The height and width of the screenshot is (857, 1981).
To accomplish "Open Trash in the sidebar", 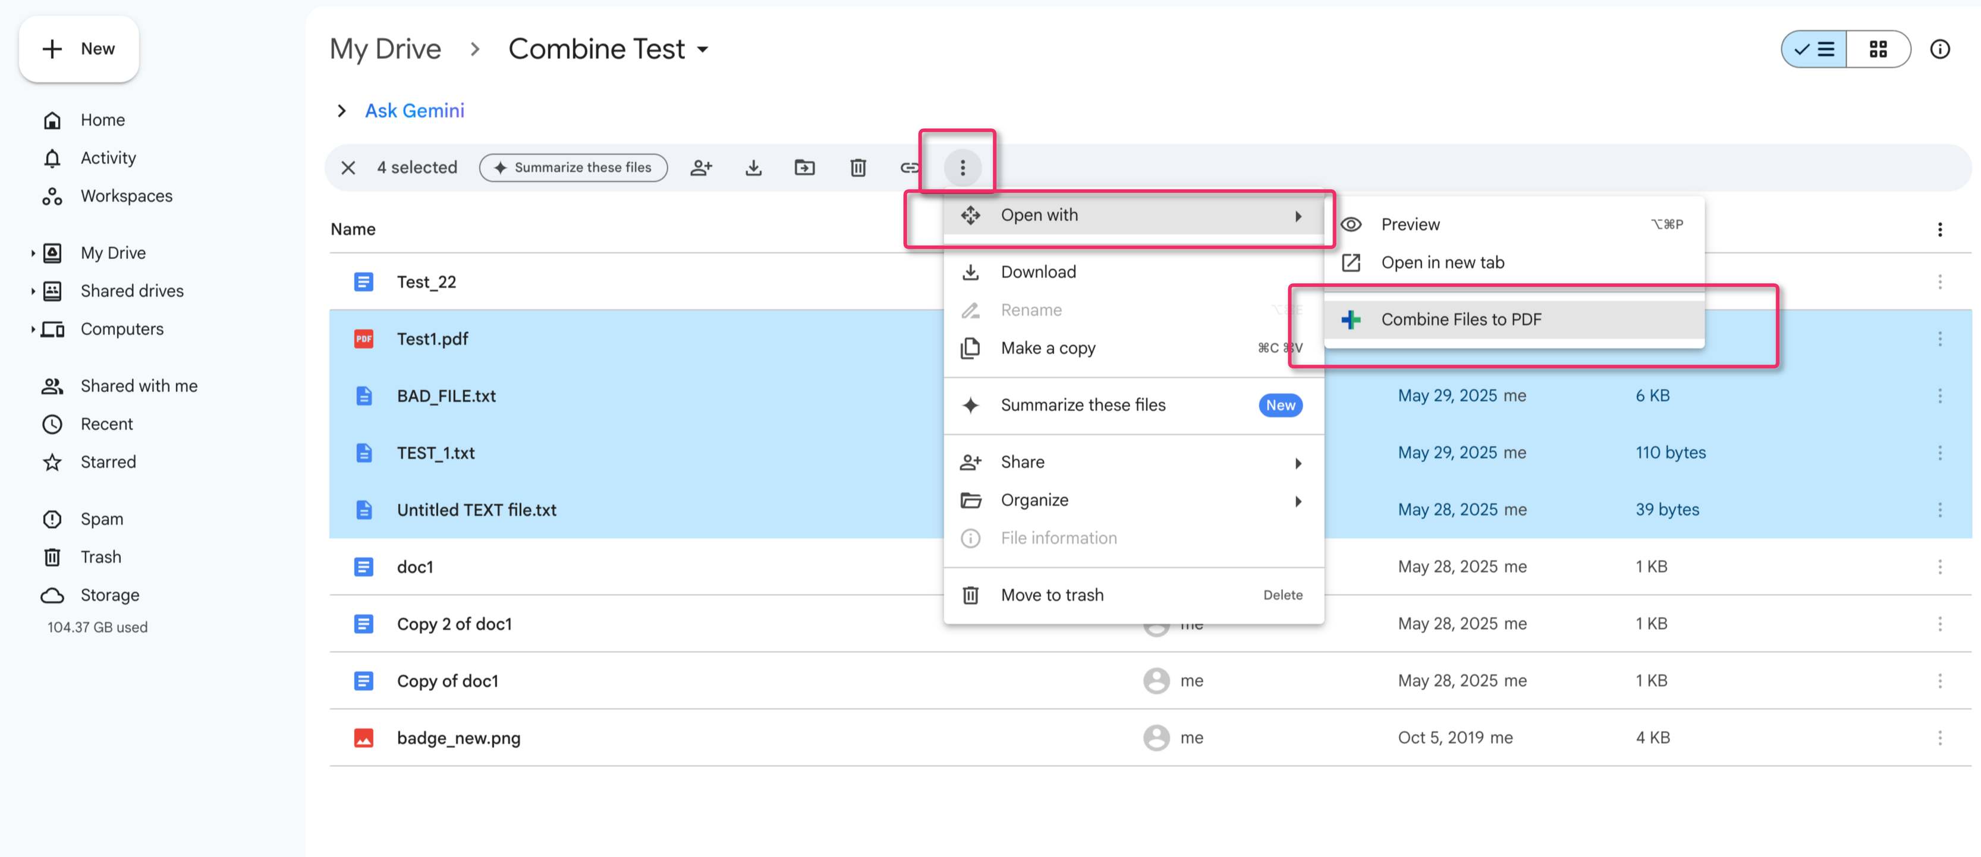I will pos(100,556).
